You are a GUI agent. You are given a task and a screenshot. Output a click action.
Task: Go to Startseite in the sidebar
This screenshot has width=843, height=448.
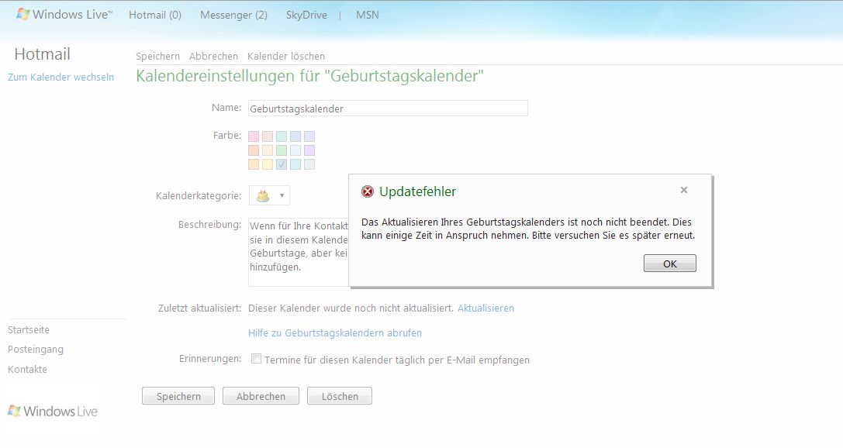tap(29, 330)
